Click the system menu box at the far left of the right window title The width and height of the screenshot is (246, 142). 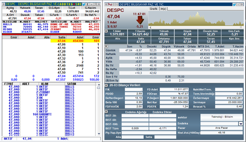(106, 5)
